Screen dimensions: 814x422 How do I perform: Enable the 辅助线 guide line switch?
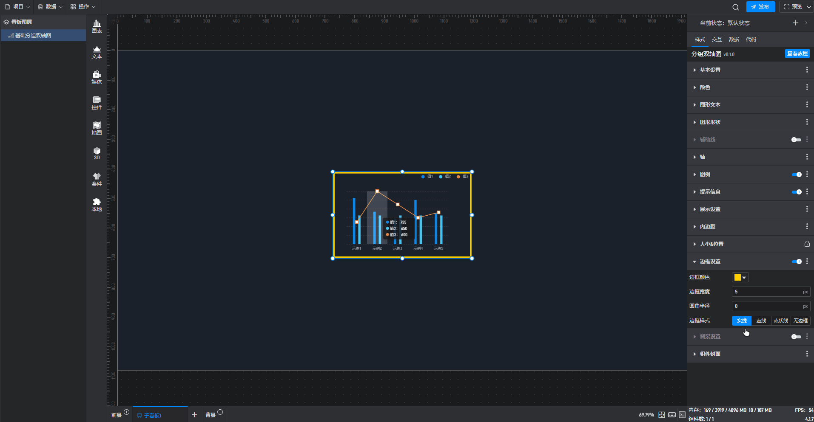[796, 140]
